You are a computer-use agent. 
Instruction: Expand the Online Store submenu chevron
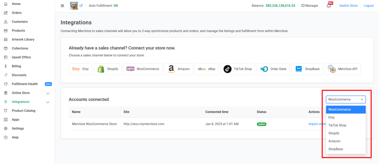coord(48,93)
